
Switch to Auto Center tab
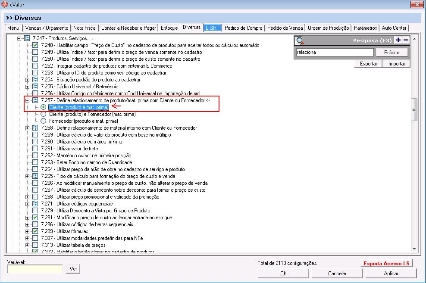(x=394, y=28)
